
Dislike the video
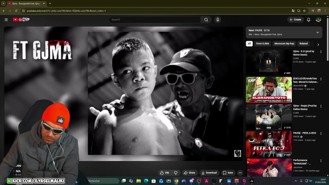[176, 173]
